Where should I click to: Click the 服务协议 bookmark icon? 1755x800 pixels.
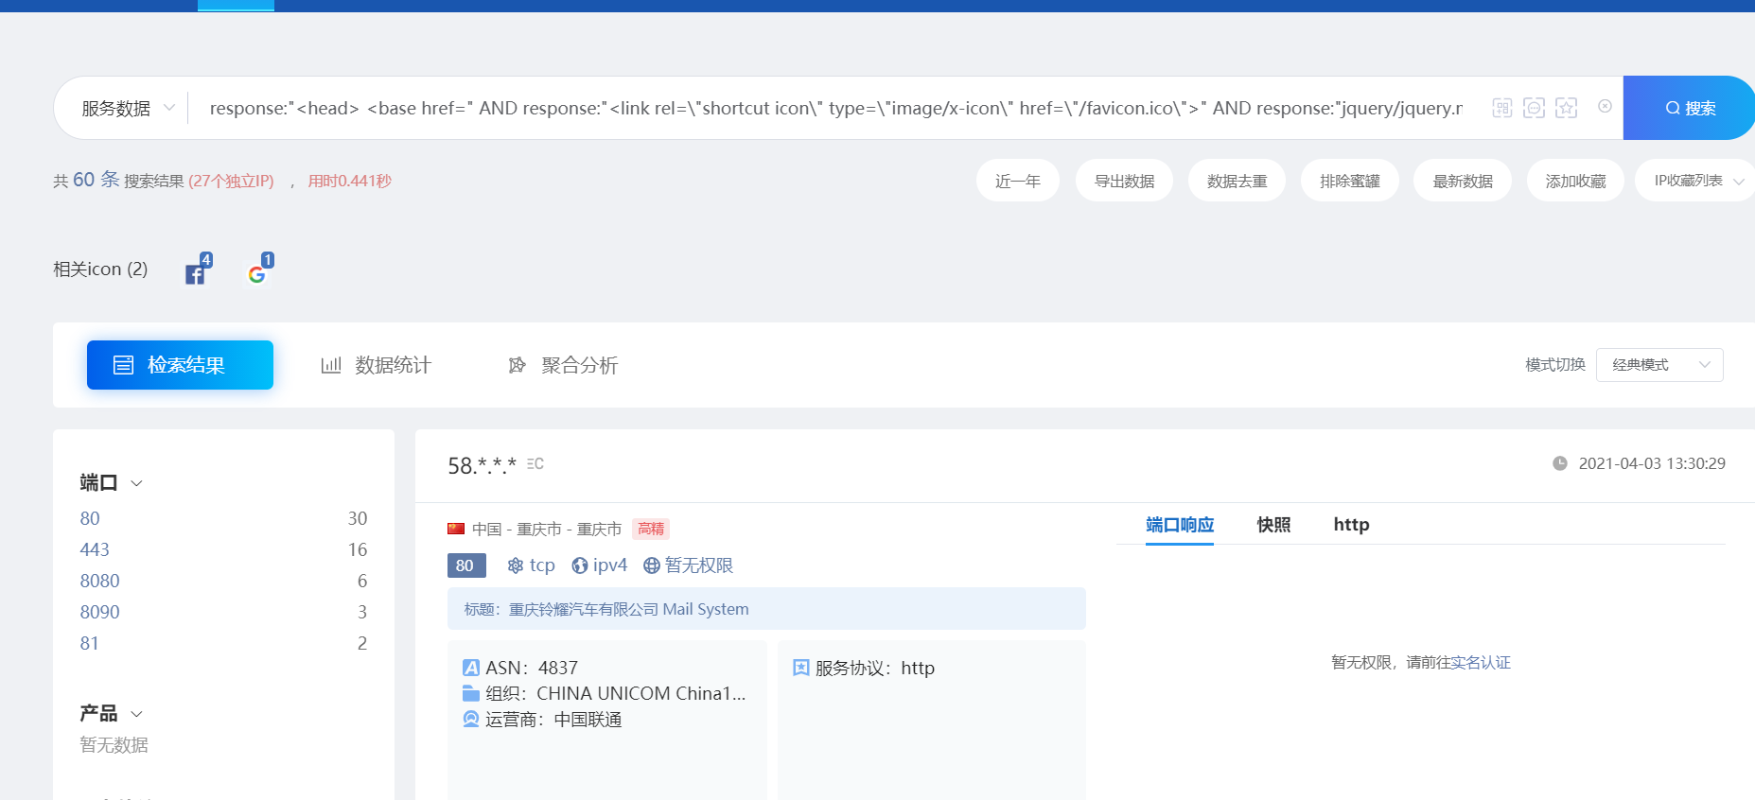(801, 668)
